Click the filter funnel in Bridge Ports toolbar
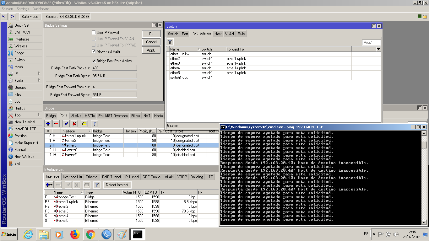The height and width of the screenshot is (241, 429). pos(94,124)
